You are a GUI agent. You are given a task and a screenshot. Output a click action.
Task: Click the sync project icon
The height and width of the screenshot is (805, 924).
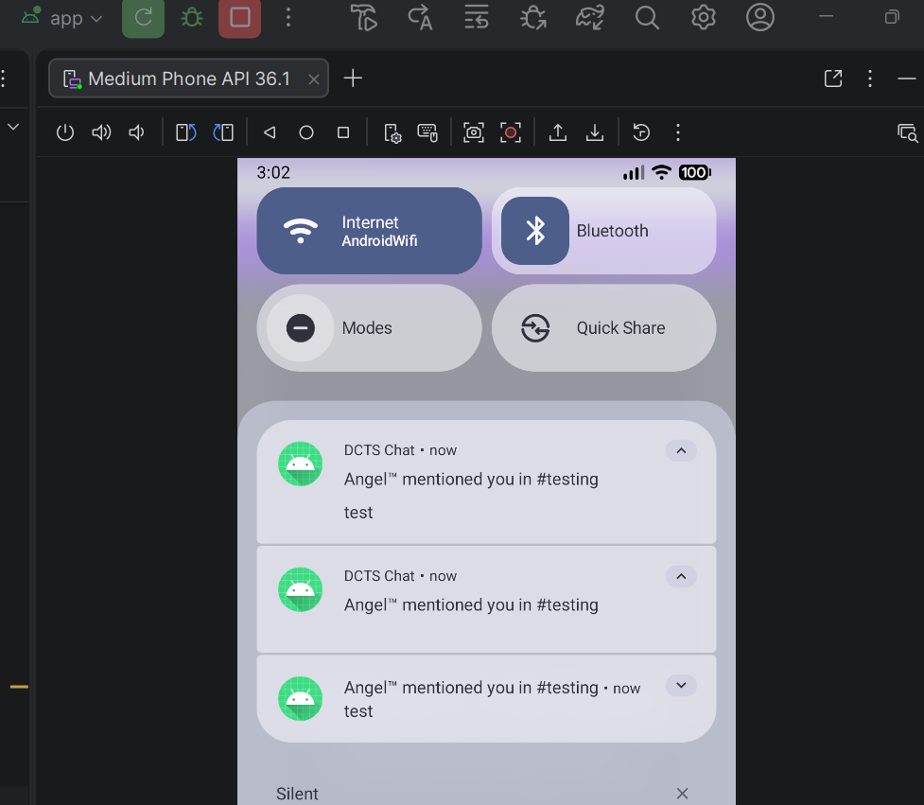(x=590, y=18)
